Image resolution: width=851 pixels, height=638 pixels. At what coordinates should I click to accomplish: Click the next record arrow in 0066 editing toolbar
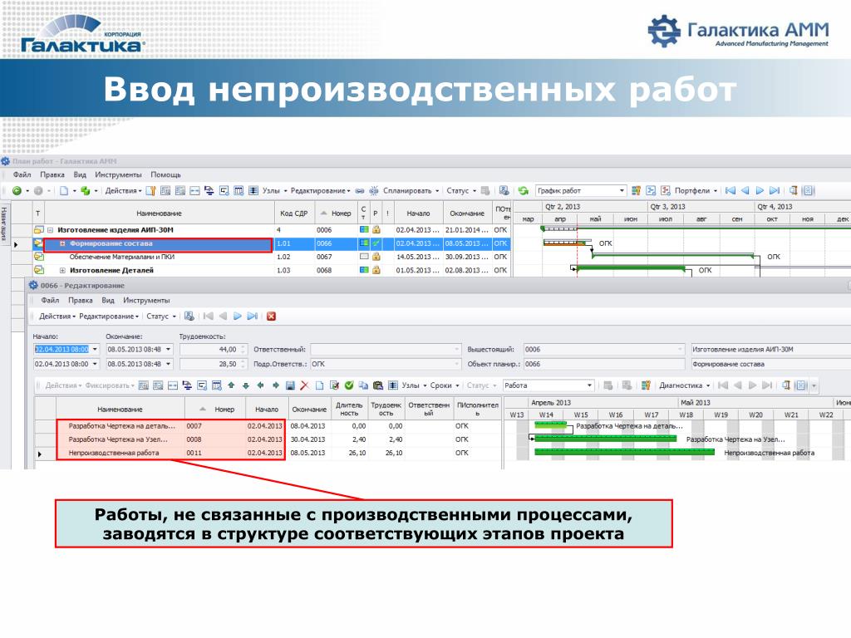pyautogui.click(x=238, y=317)
